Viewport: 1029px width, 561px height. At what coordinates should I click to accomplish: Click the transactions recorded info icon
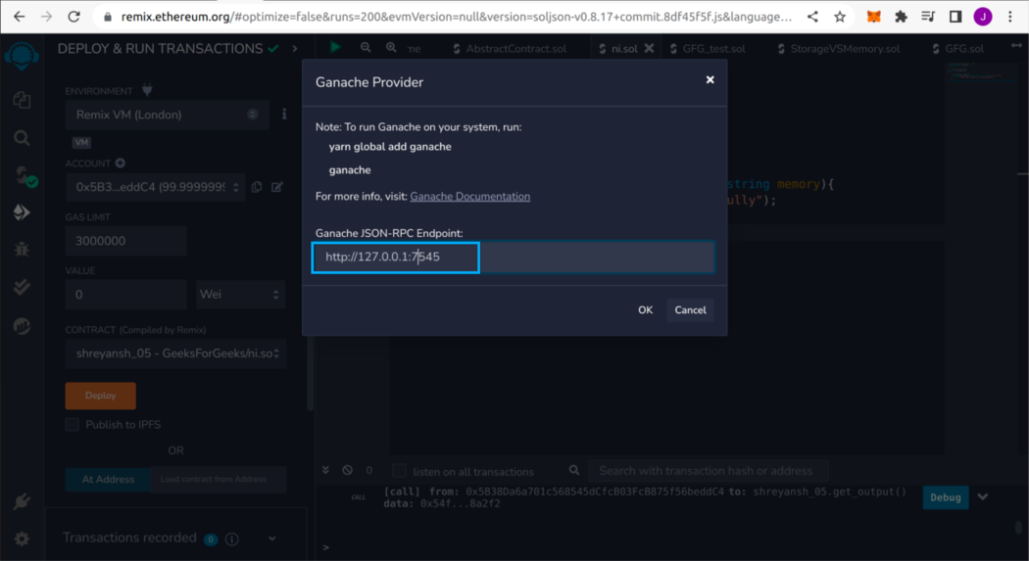pos(231,538)
